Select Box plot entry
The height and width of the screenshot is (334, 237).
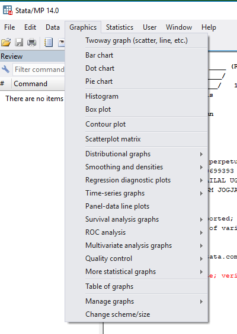[136, 109]
